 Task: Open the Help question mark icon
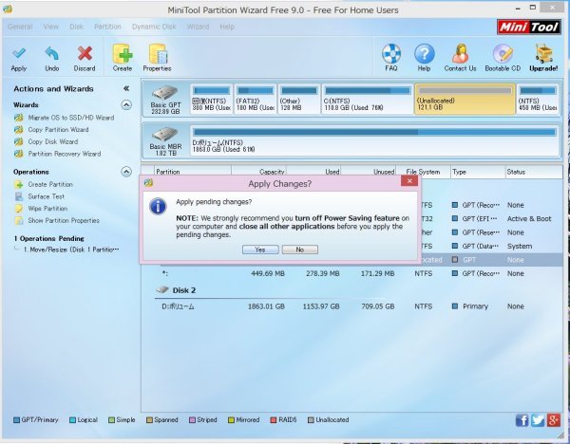point(425,53)
